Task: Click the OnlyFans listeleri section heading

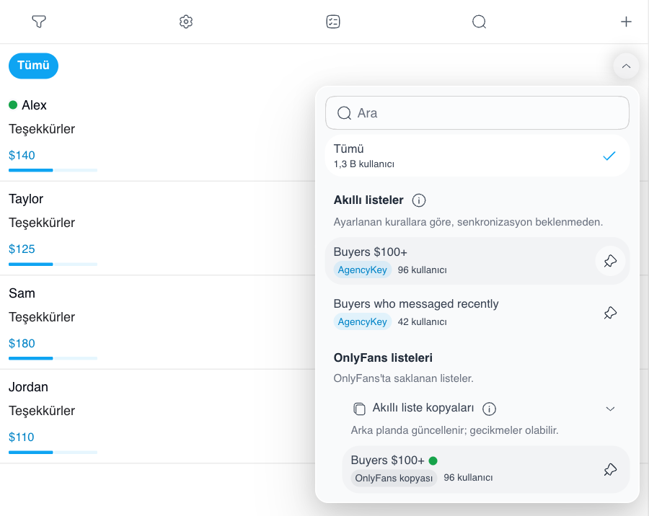Action: click(x=383, y=357)
